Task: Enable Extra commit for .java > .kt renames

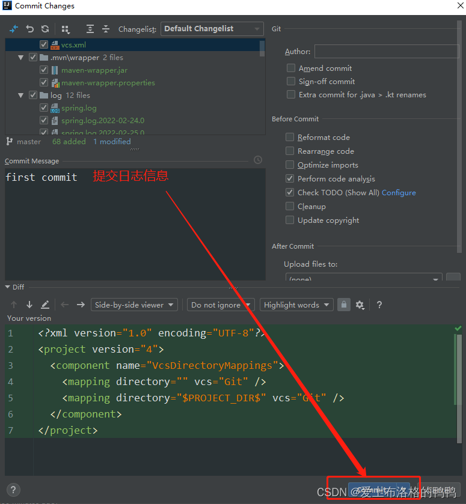Action: pos(291,94)
